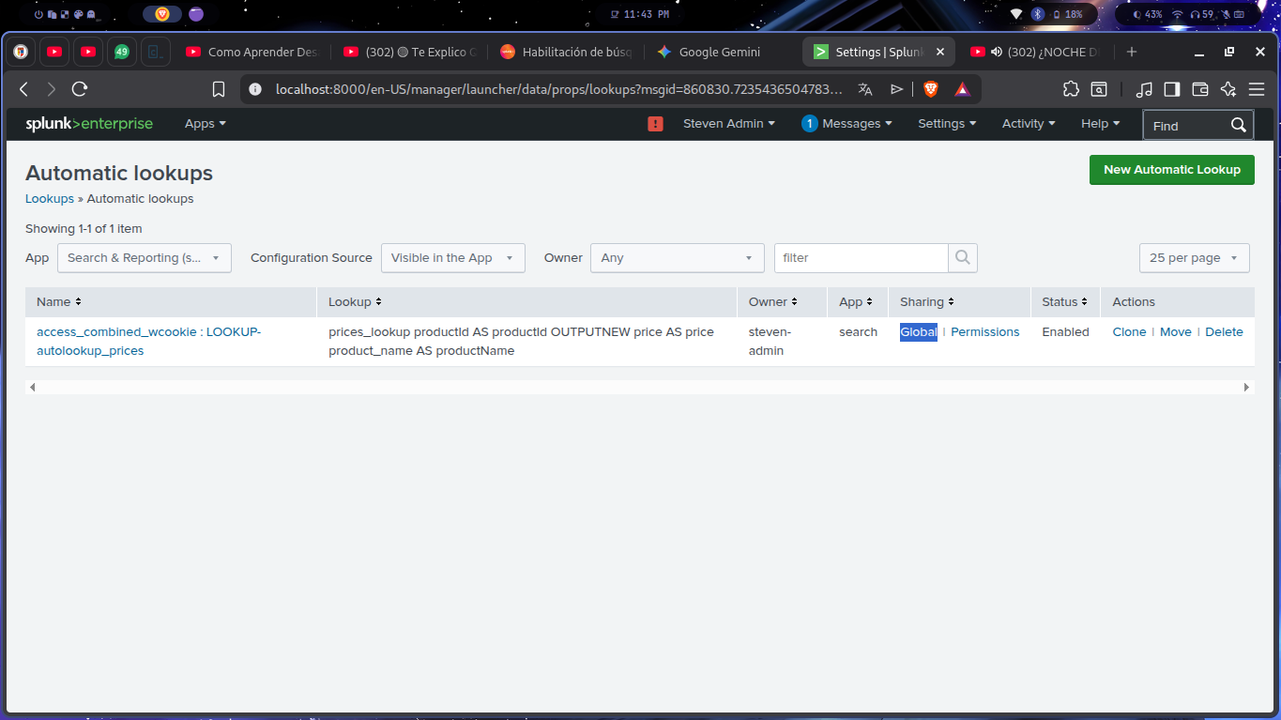Show the browser sidebar panel
Viewport: 1281px width, 720px height.
pos(1171,89)
